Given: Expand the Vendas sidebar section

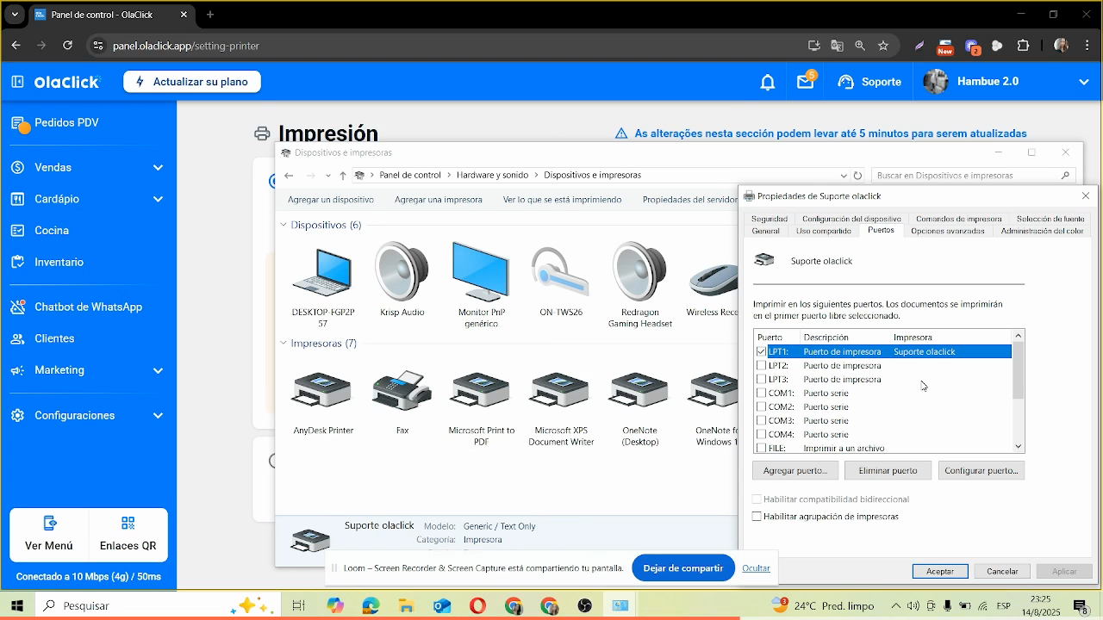Looking at the screenshot, I should tap(88, 168).
